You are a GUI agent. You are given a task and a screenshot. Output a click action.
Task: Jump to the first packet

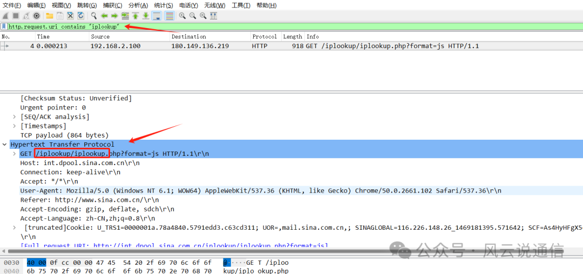pos(135,16)
